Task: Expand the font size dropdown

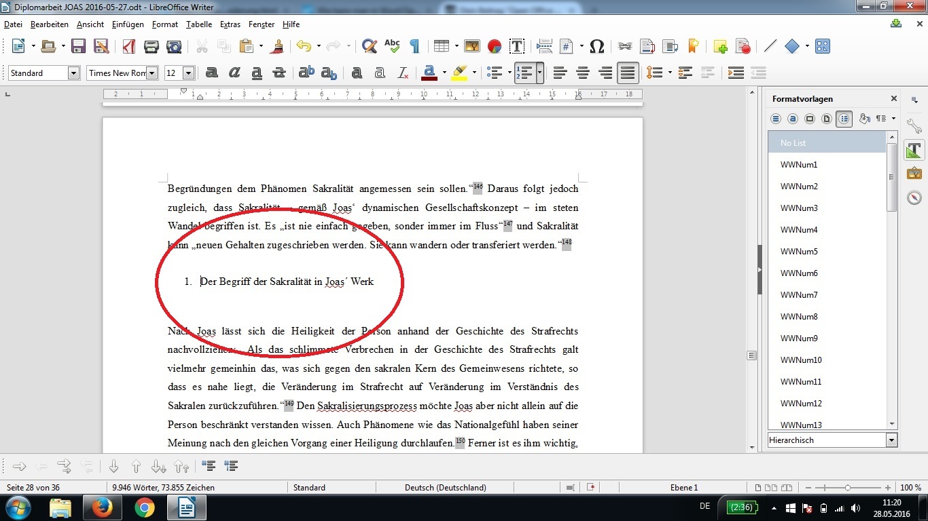Action: click(189, 73)
